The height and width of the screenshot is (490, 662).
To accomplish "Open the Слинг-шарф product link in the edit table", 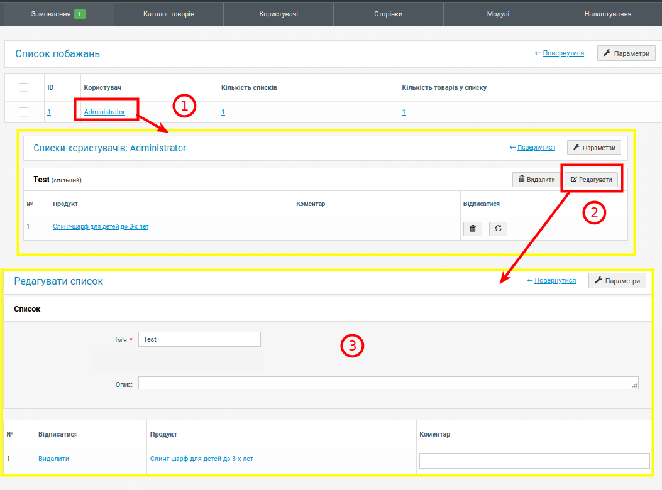I will [x=202, y=459].
